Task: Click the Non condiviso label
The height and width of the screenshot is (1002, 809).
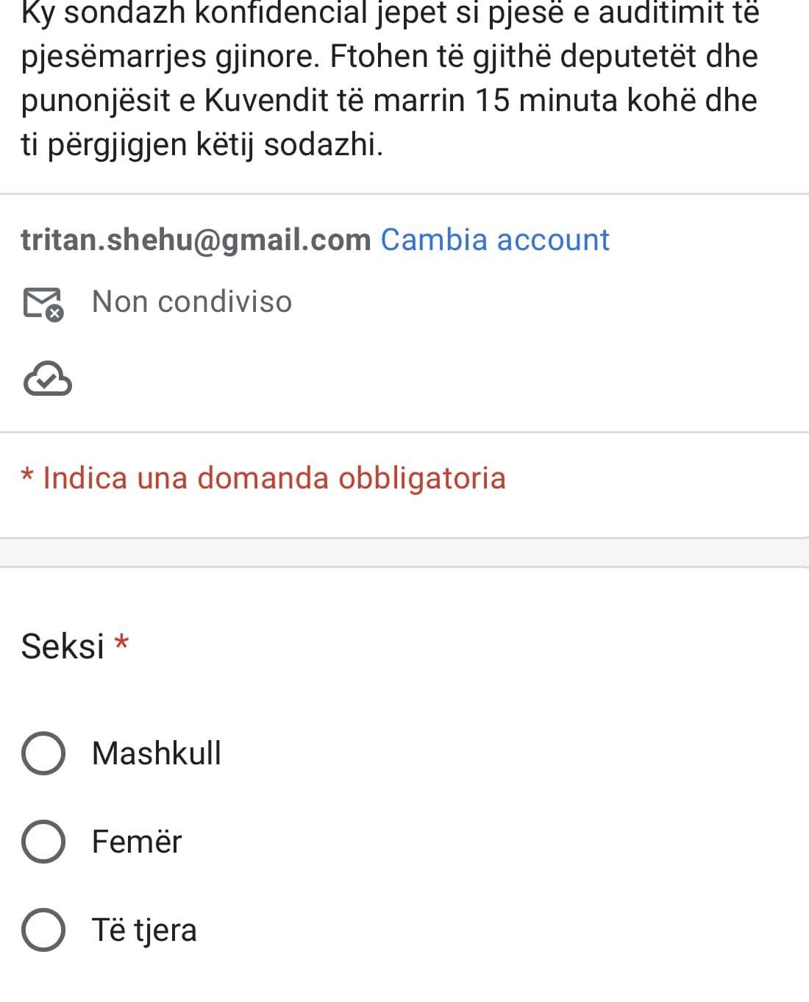Action: [x=191, y=302]
